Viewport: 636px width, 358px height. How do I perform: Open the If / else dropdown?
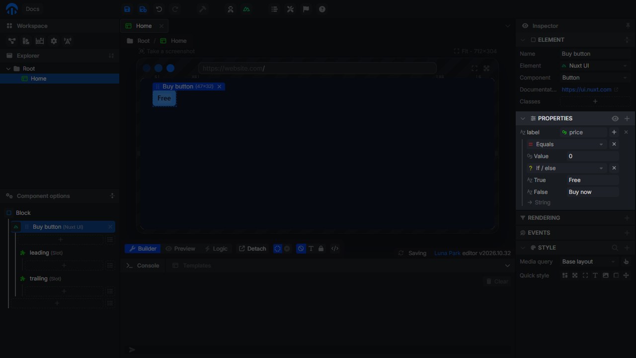566,168
